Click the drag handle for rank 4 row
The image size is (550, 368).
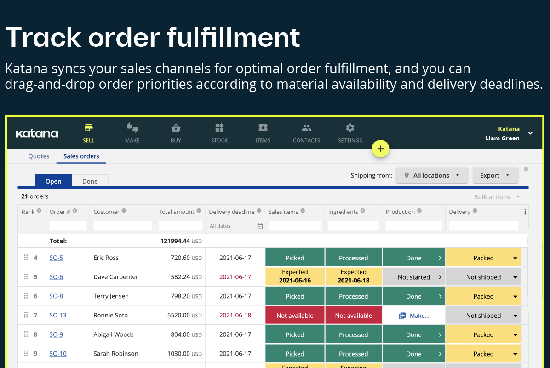pyautogui.click(x=26, y=258)
